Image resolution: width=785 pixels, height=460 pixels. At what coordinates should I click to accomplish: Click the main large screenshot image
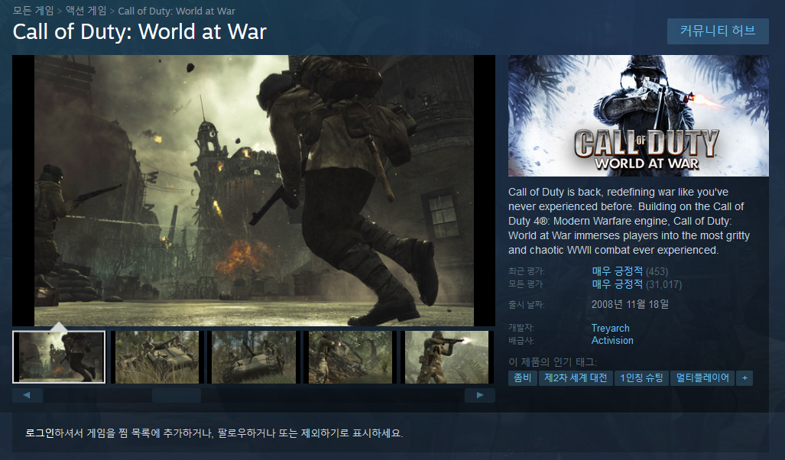pos(254,190)
